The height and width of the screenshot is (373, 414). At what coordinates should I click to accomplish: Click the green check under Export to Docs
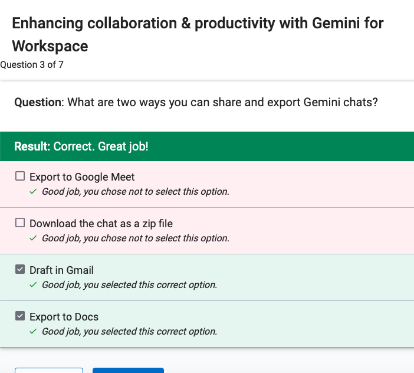pyautogui.click(x=33, y=332)
